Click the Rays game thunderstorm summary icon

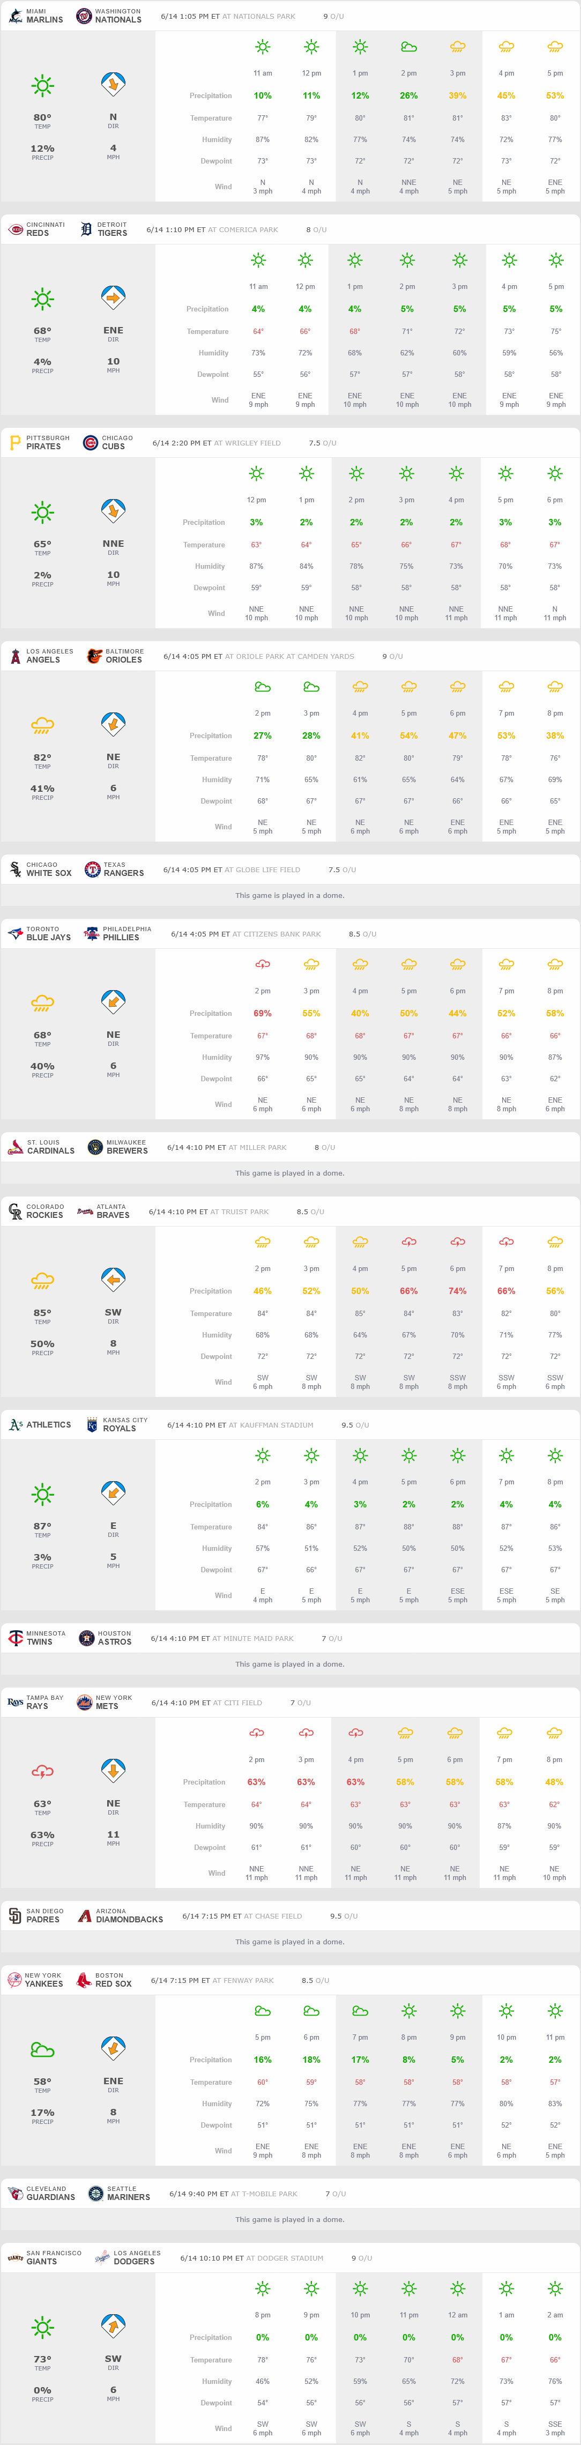(43, 1771)
